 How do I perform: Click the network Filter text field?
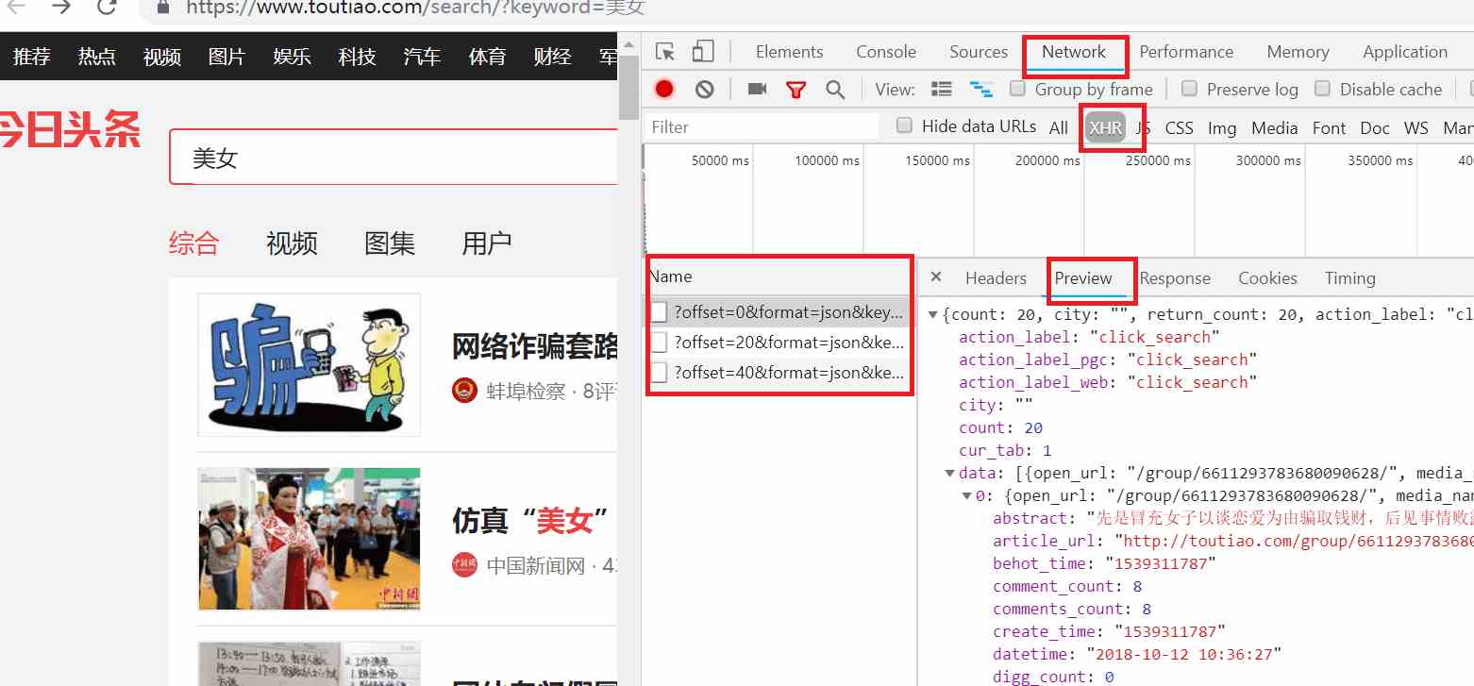click(x=762, y=126)
